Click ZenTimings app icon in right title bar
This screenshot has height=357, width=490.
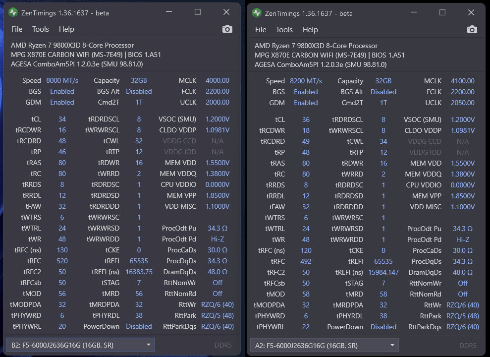[257, 13]
